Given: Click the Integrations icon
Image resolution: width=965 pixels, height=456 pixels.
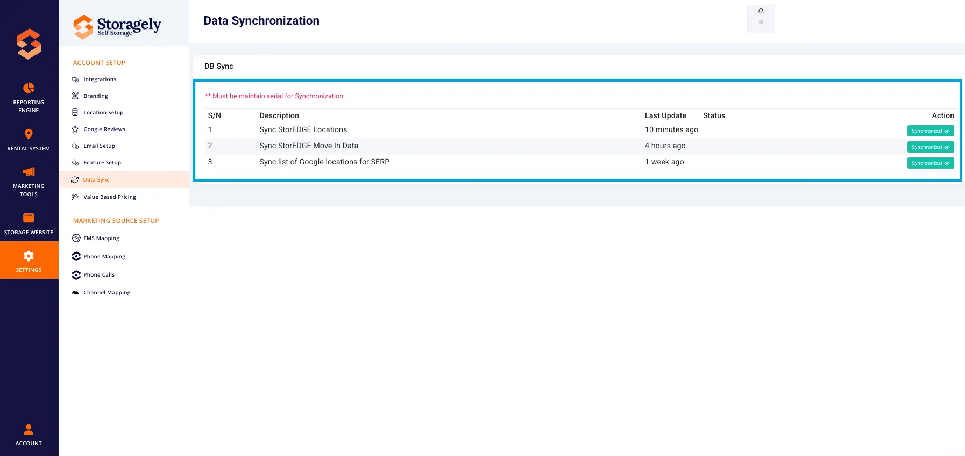Looking at the screenshot, I should coord(75,79).
